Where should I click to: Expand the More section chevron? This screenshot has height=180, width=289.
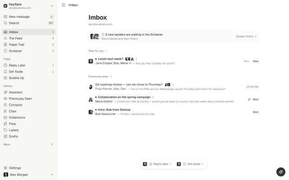pyautogui.click(x=52, y=144)
